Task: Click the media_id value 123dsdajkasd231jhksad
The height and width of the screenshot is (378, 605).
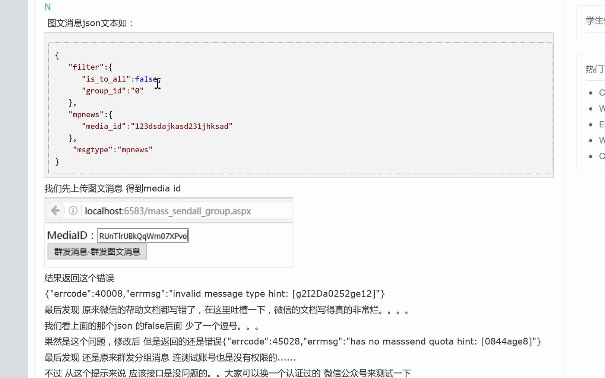Action: click(x=182, y=126)
